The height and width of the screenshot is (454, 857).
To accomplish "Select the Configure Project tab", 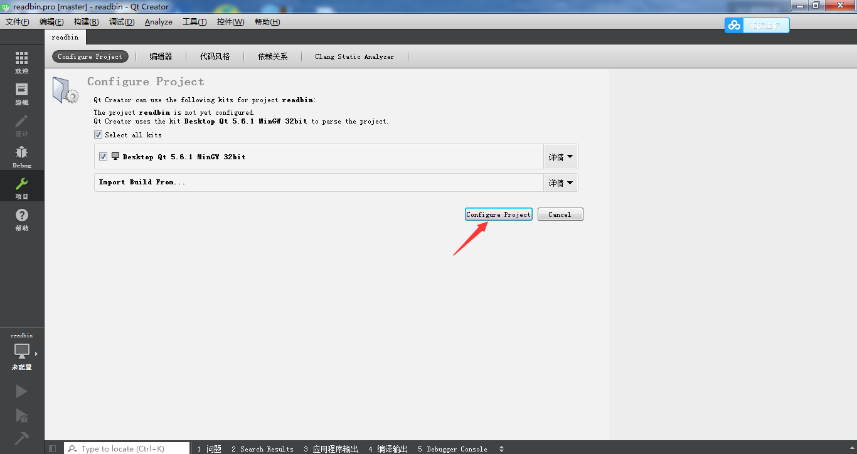I will [x=90, y=56].
